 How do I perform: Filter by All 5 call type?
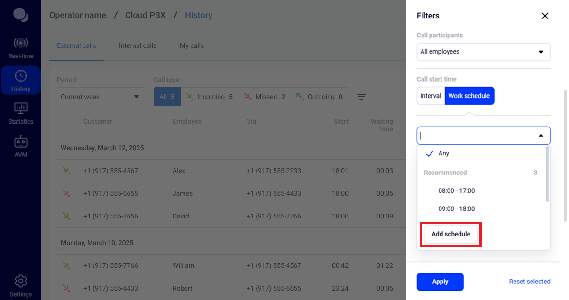(167, 97)
